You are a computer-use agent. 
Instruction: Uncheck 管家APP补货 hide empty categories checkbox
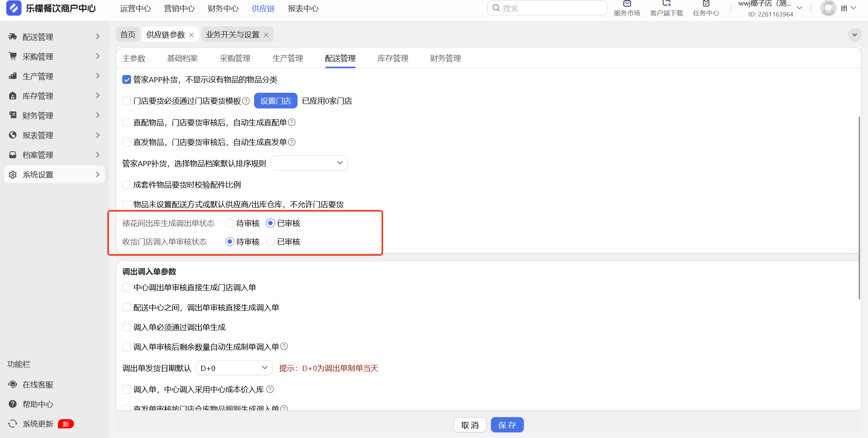click(x=127, y=80)
